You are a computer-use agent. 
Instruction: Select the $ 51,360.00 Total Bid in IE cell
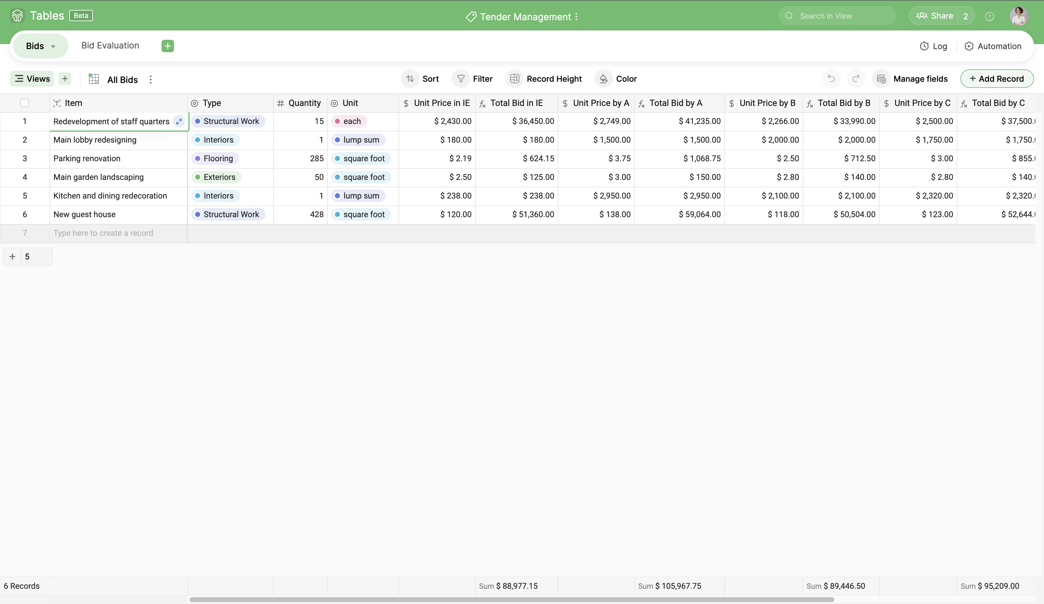coord(516,215)
